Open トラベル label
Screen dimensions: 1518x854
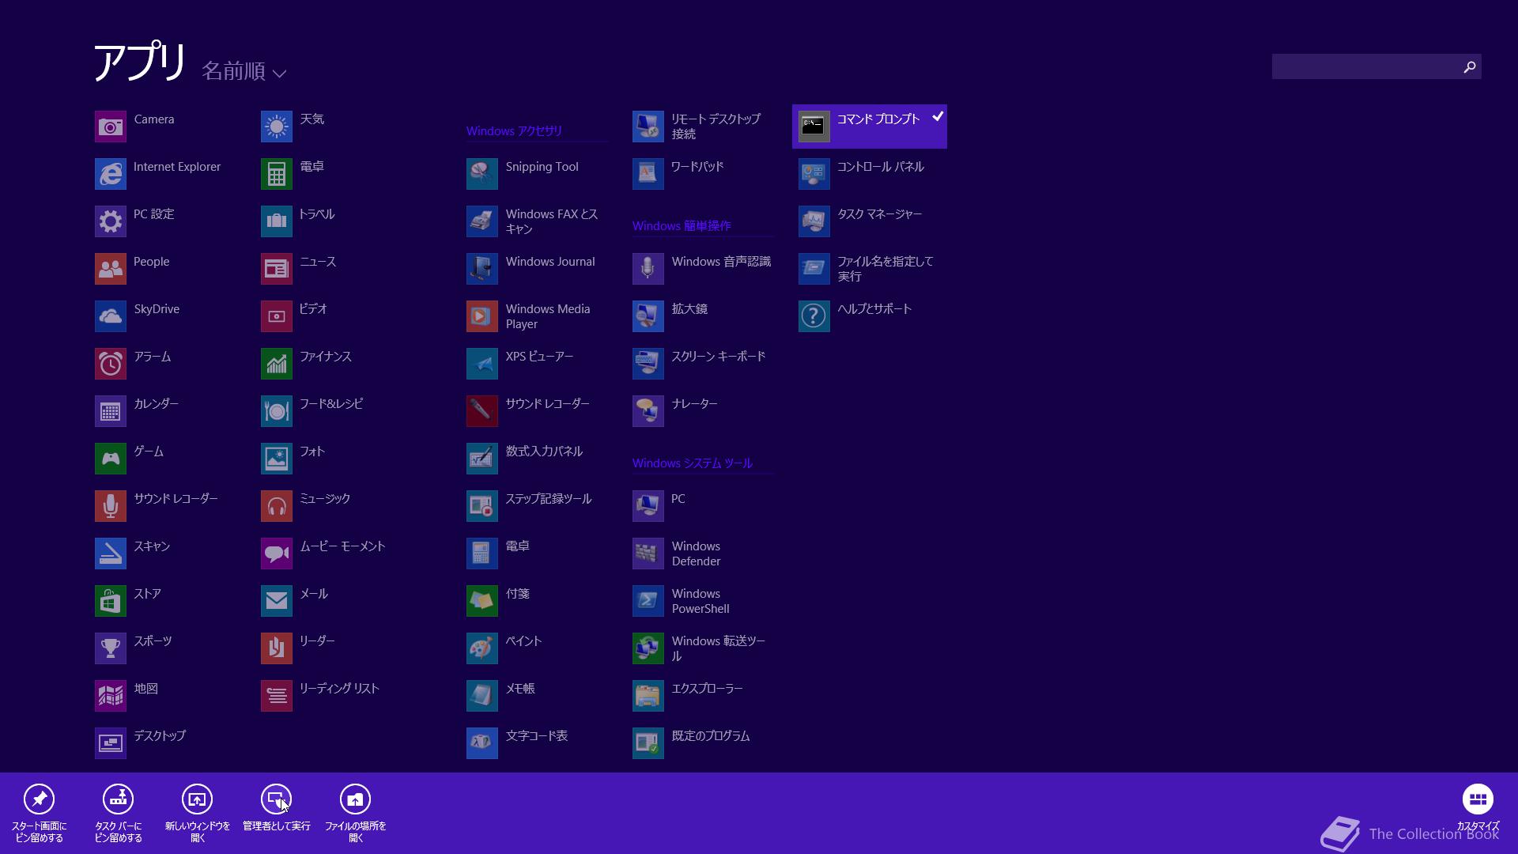(x=317, y=214)
